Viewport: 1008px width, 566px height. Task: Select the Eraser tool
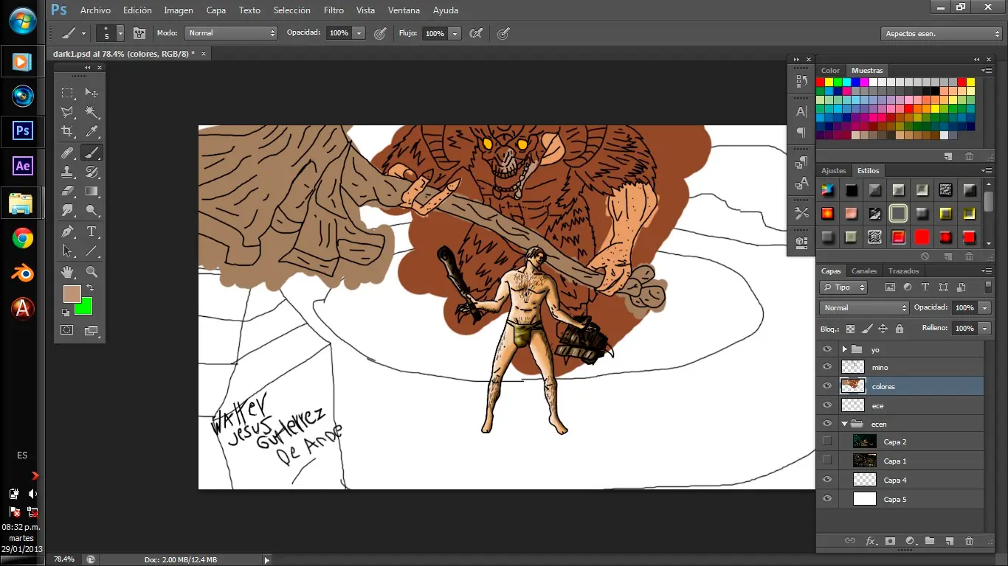pos(67,191)
